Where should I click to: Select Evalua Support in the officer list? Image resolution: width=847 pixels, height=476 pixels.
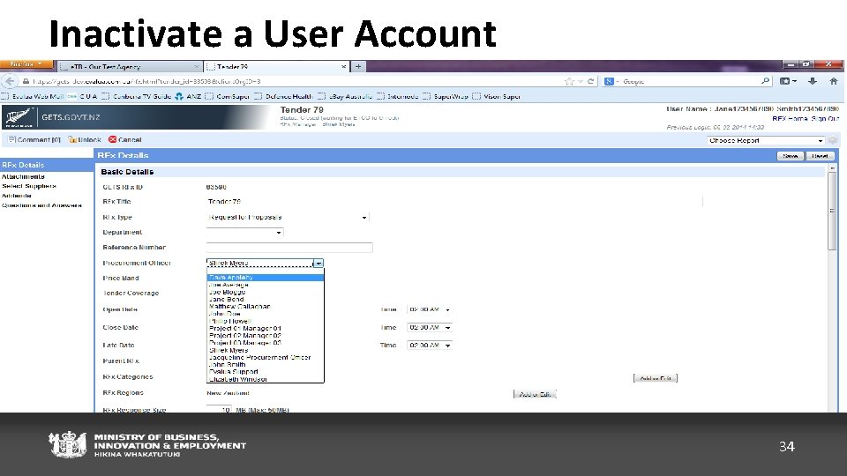(266, 372)
